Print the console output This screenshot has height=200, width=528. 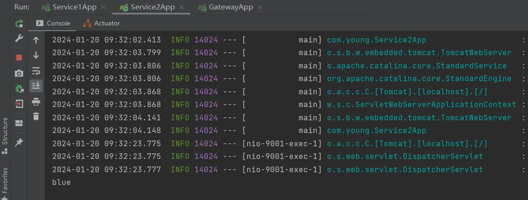coord(36,101)
